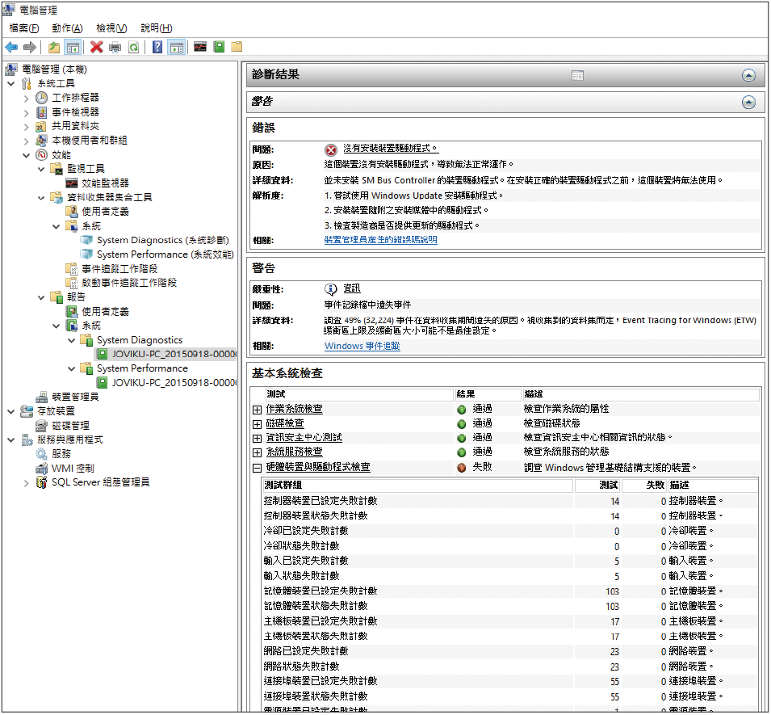The width and height of the screenshot is (771, 715).
Task: Toggle the Show/Hide Action Pane icon
Action: (176, 47)
